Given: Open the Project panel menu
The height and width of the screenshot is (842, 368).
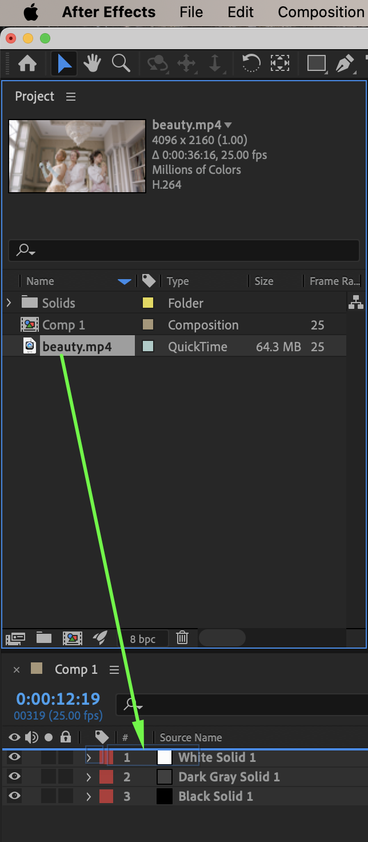Looking at the screenshot, I should [x=71, y=97].
